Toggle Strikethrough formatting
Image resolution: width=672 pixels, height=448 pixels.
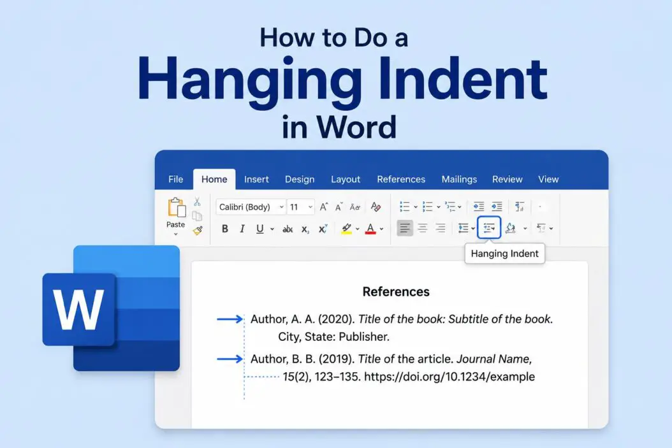click(x=288, y=229)
